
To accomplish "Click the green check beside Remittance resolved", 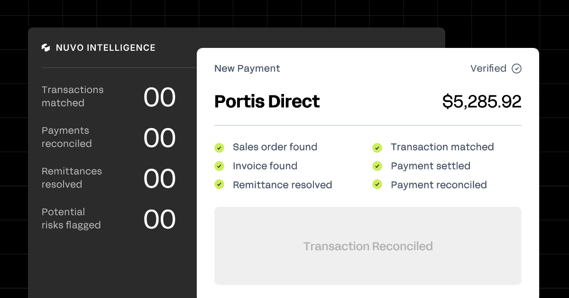I will point(219,185).
